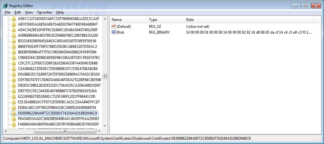
Task: Select key AD4C5429E10F4FF6C01840C20ABA344D7401209F
Action: tap(58, 30)
